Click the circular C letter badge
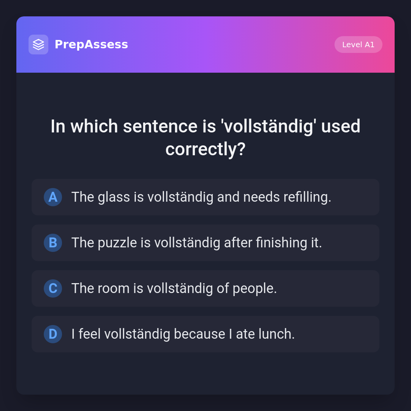The width and height of the screenshot is (411, 411). pos(53,288)
